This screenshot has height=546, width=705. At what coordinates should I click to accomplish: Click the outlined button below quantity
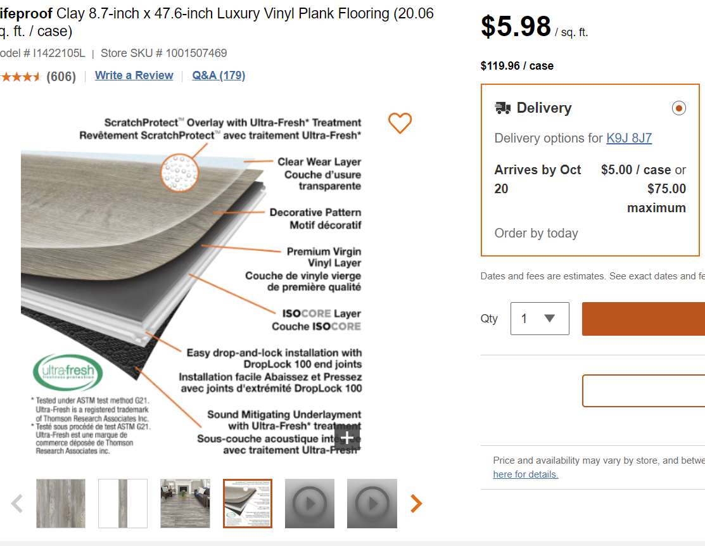(643, 391)
